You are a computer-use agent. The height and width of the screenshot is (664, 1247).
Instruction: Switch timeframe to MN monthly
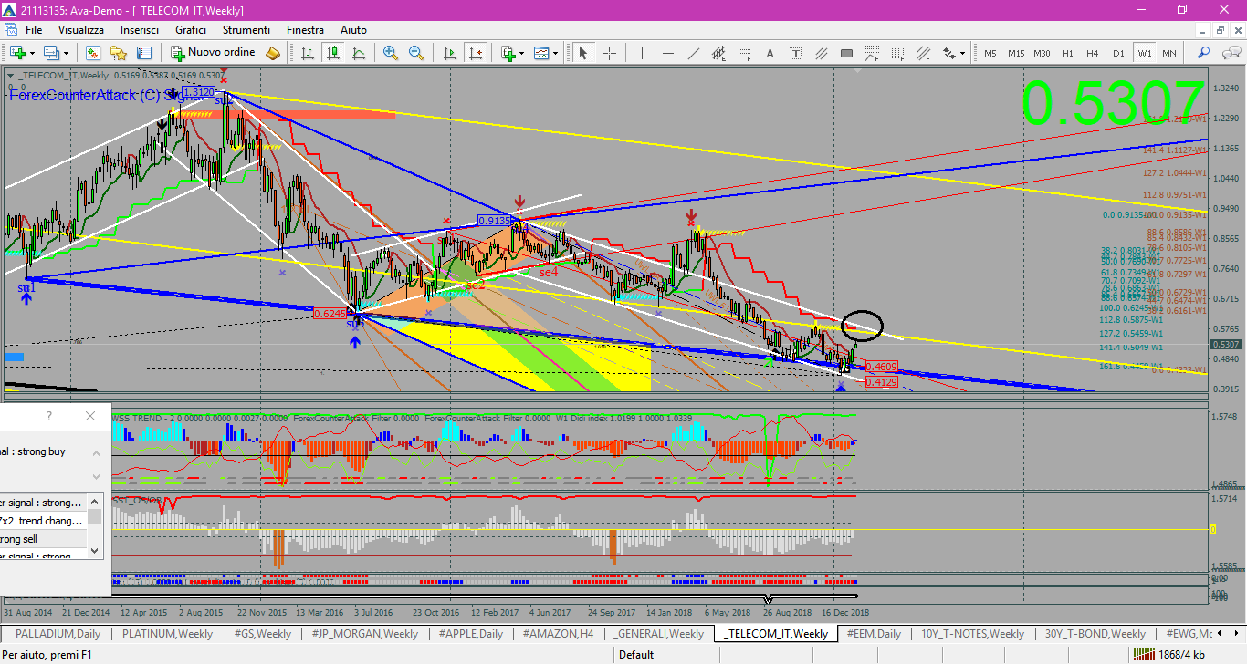point(1168,53)
